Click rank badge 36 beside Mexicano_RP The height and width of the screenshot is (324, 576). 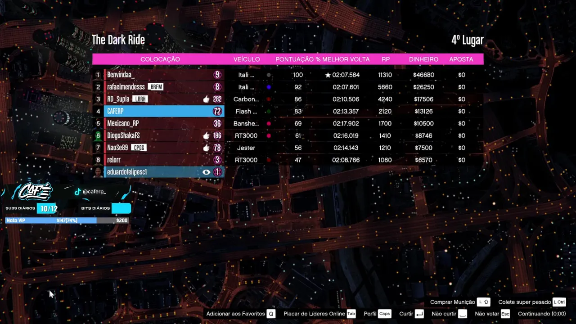pyautogui.click(x=217, y=123)
